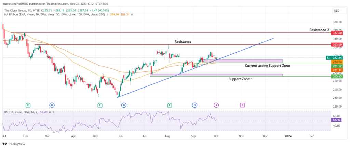Open the green earnings marker in May
The height and width of the screenshot is (148, 350).
coord(100,105)
